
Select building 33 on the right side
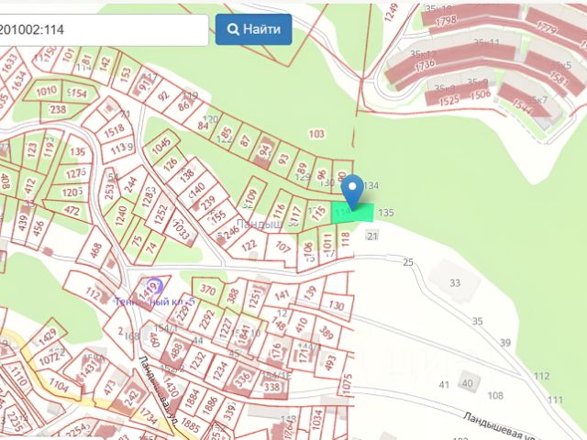pyautogui.click(x=455, y=282)
